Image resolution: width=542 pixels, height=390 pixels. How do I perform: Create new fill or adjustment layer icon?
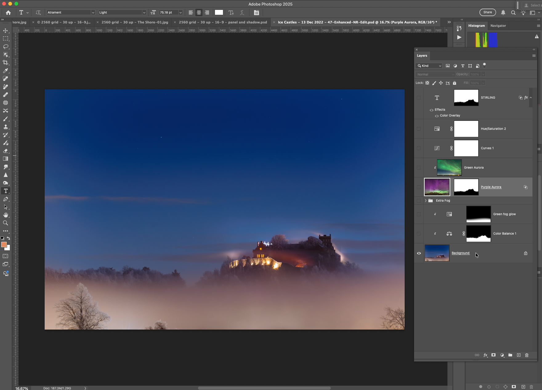coord(502,355)
